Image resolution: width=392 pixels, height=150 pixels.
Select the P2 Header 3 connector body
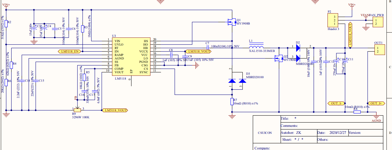pyautogui.click(x=333, y=20)
